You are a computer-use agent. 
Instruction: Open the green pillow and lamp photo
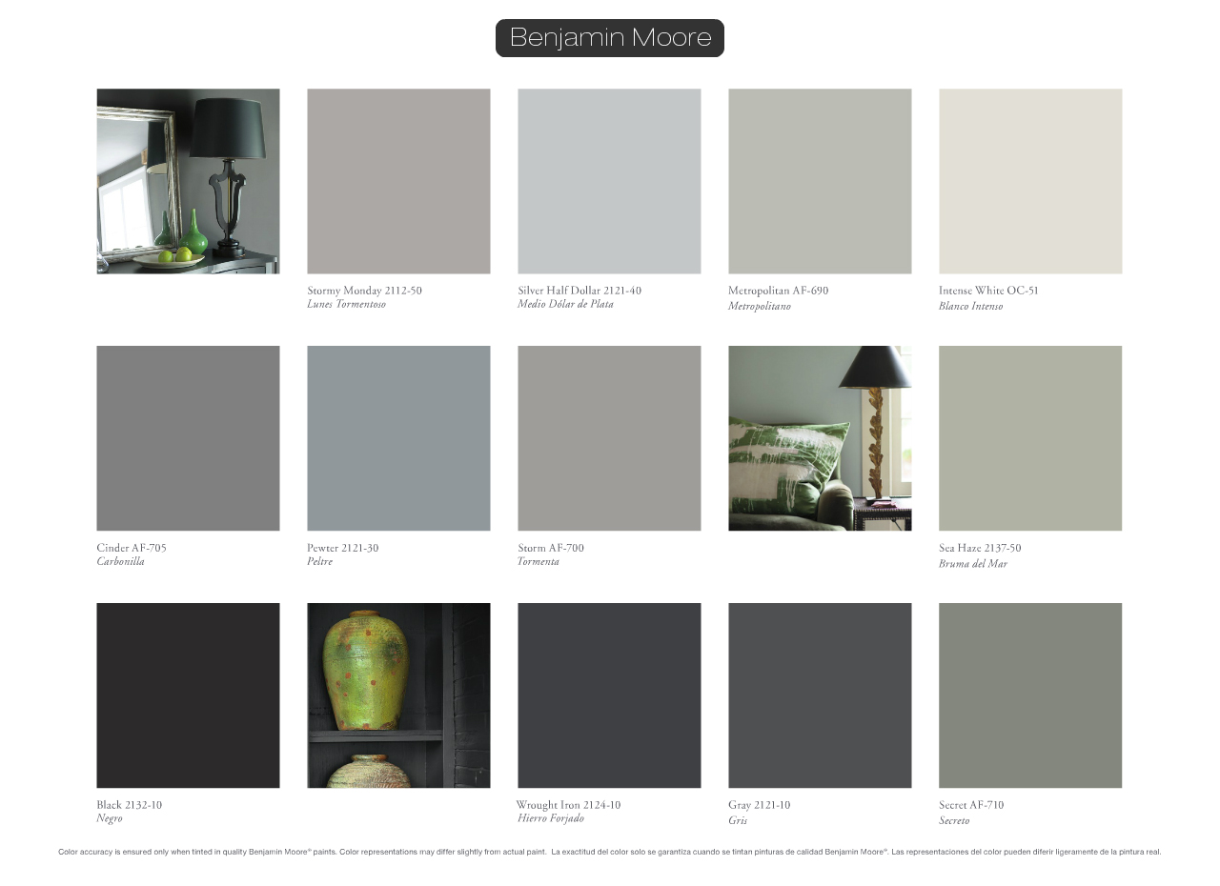click(x=820, y=438)
